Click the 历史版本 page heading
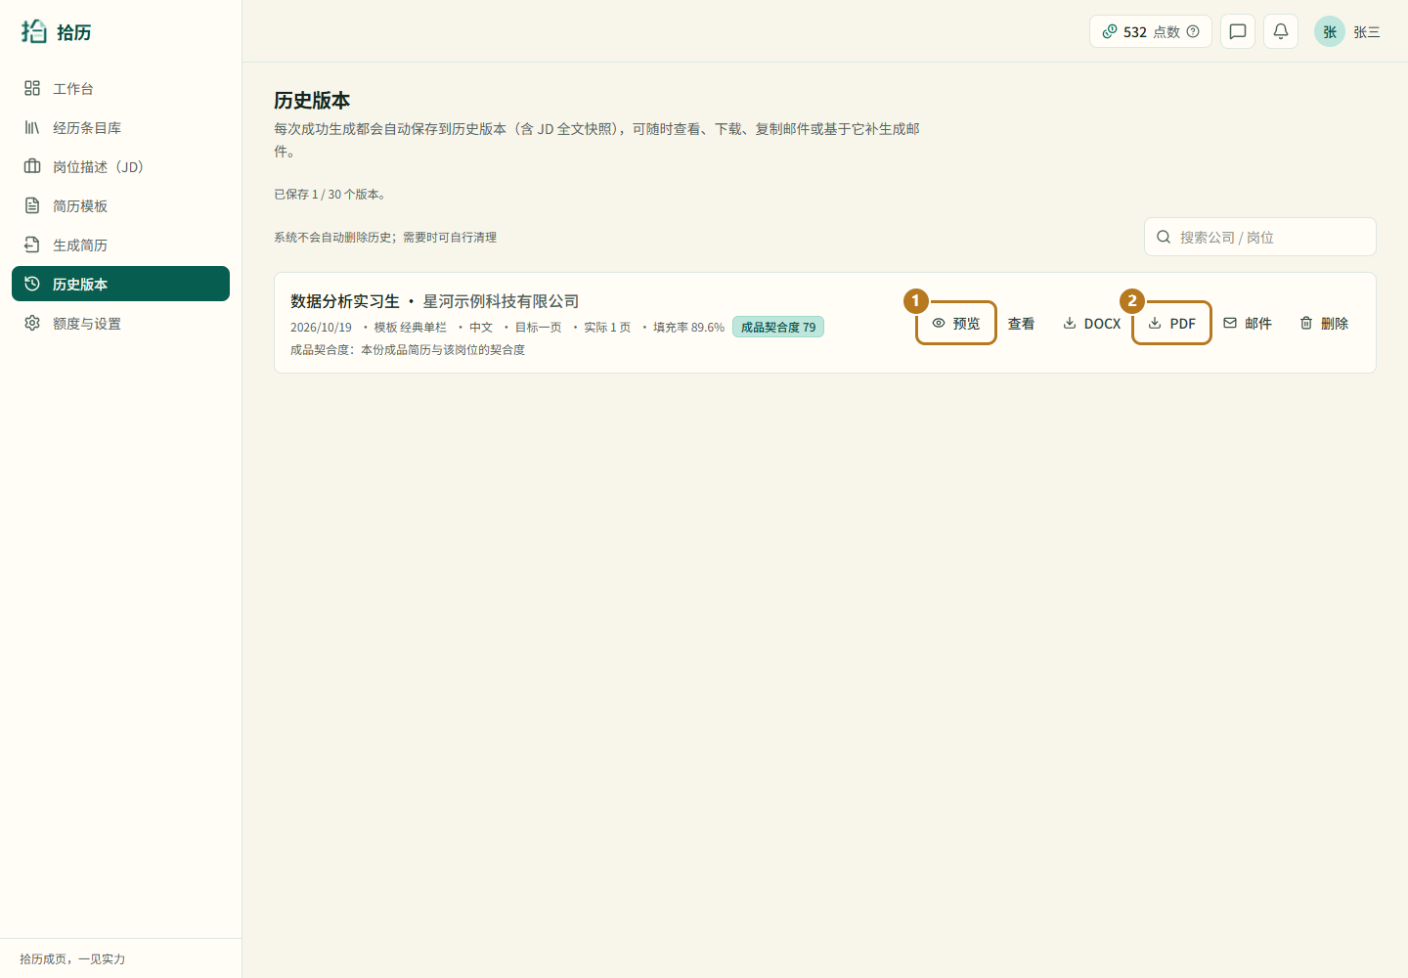Image resolution: width=1408 pixels, height=978 pixels. [x=312, y=100]
